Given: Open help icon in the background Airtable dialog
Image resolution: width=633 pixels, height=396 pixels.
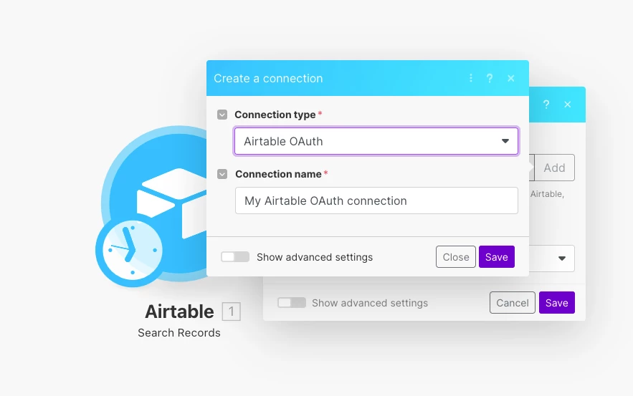Looking at the screenshot, I should (x=546, y=105).
